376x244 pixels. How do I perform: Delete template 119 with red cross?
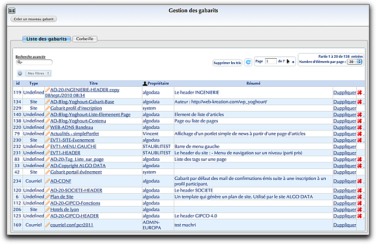click(360, 93)
